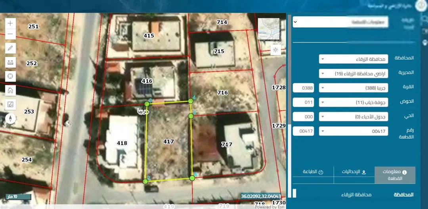This screenshot has height=209, width=428.
Task: Open the area measurement tool
Action: click(x=10, y=104)
